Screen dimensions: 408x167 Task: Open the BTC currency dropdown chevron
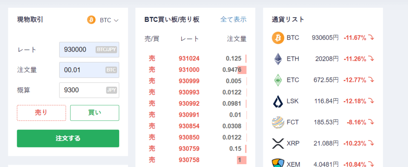pos(116,21)
